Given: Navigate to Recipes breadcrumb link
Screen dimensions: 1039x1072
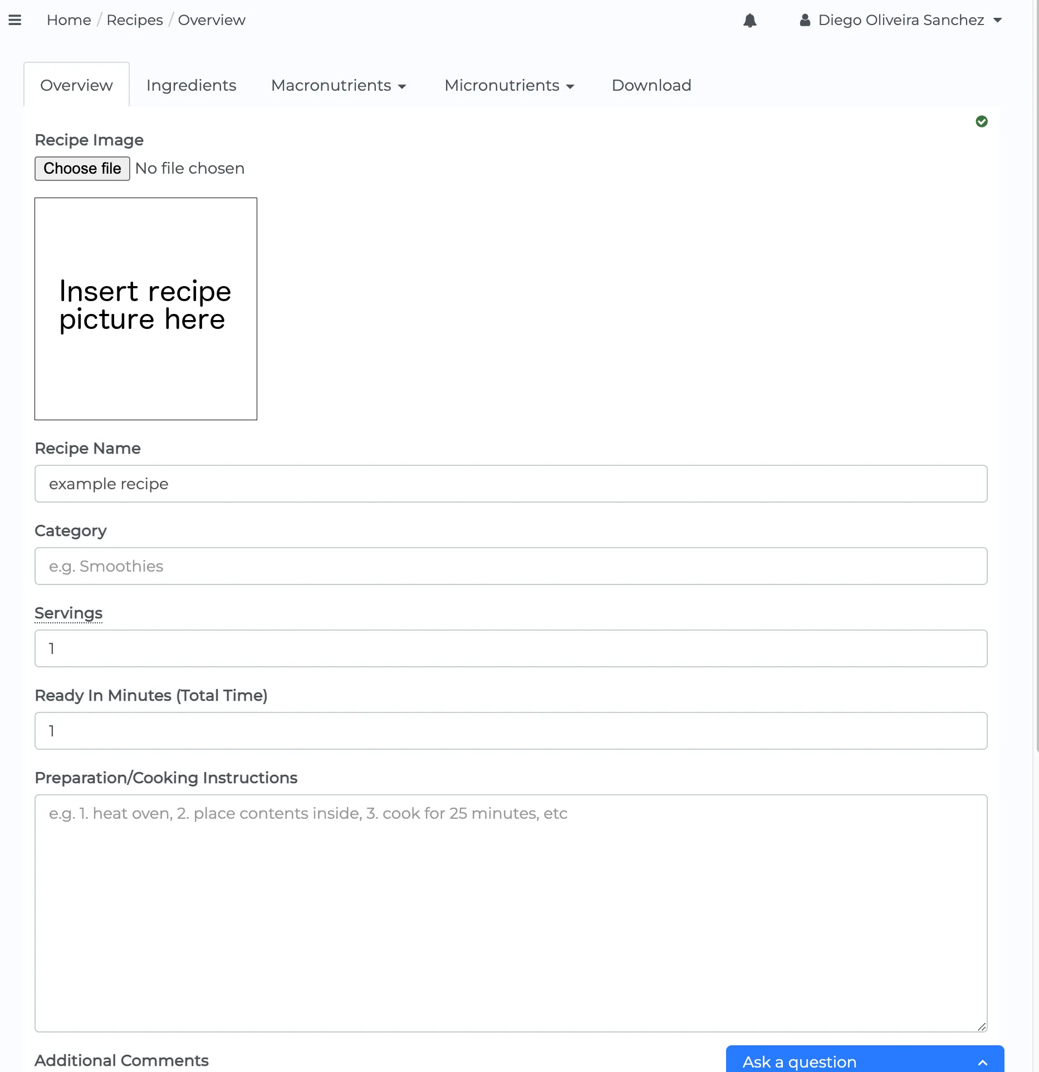Looking at the screenshot, I should point(135,21).
